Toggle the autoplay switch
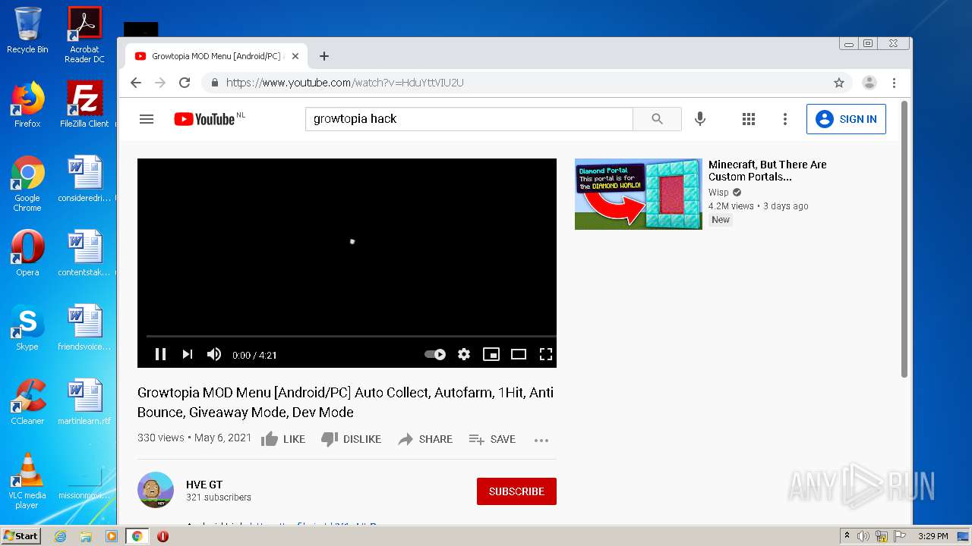Viewport: 972px width, 546px height. (435, 354)
